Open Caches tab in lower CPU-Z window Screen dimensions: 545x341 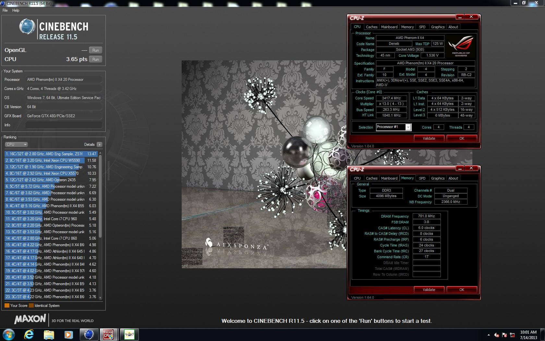pos(371,178)
